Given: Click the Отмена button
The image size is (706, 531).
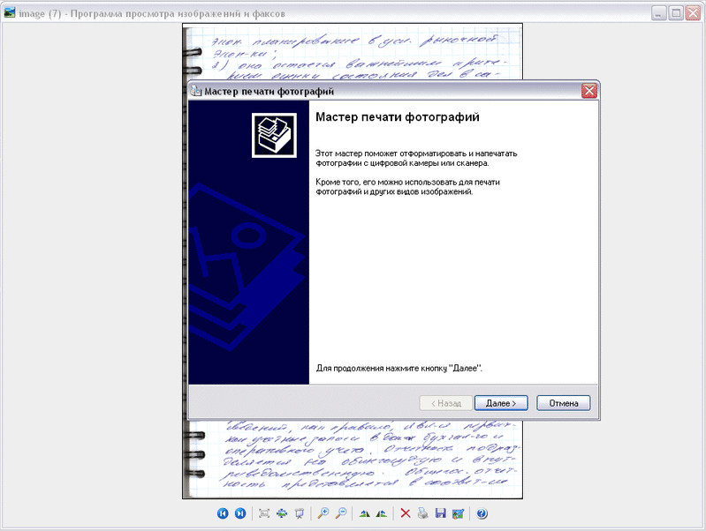Looking at the screenshot, I should [563, 403].
